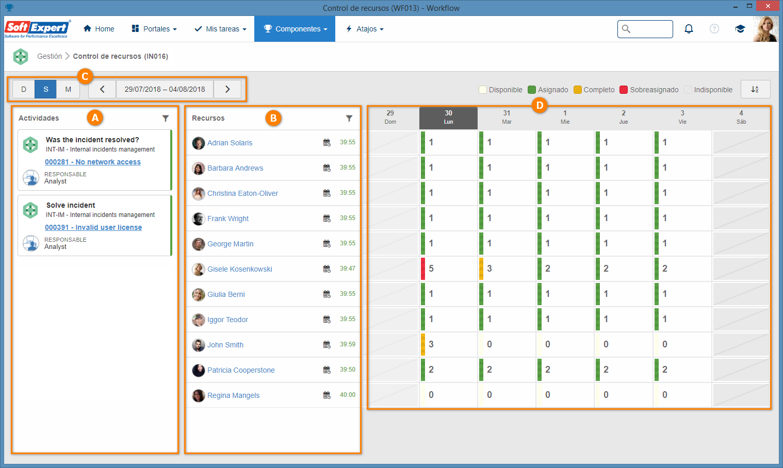Select column header 31 Mar
Image resolution: width=783 pixels, height=468 pixels.
[507, 118]
